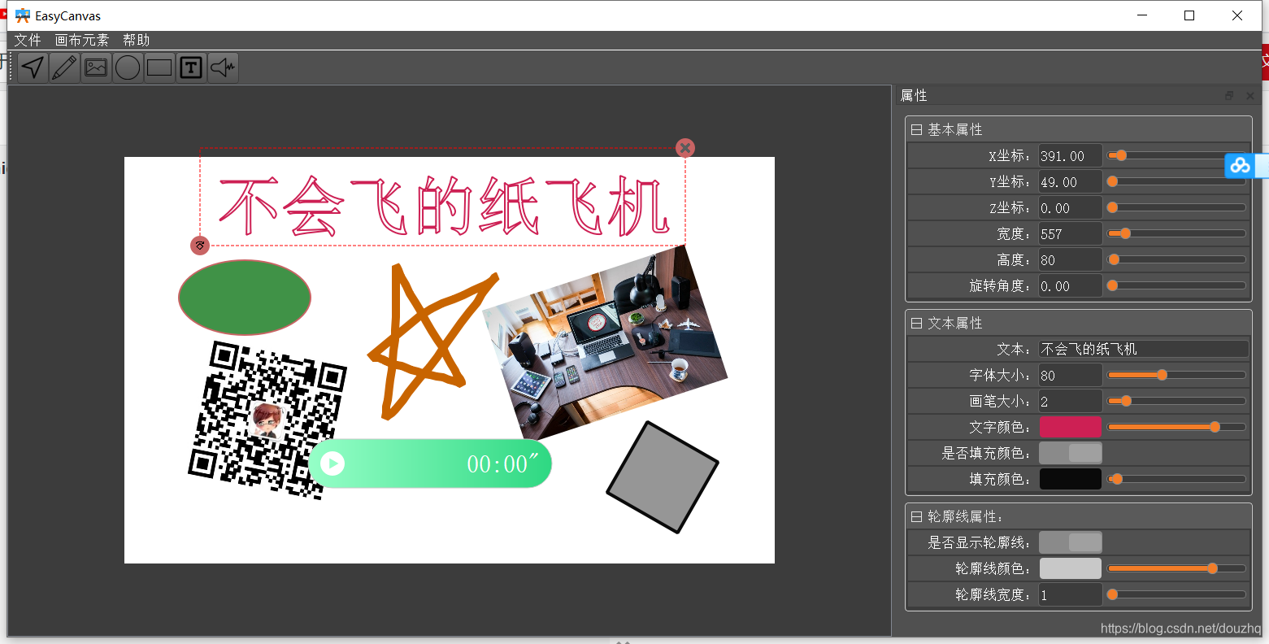Select the rectangle drawing tool
This screenshot has height=644, width=1269.
coord(159,67)
